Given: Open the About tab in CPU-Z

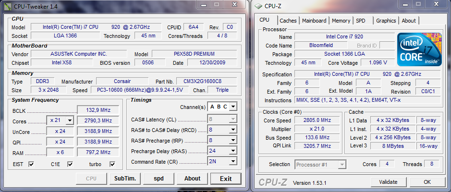Looking at the screenshot, I should (x=409, y=21).
